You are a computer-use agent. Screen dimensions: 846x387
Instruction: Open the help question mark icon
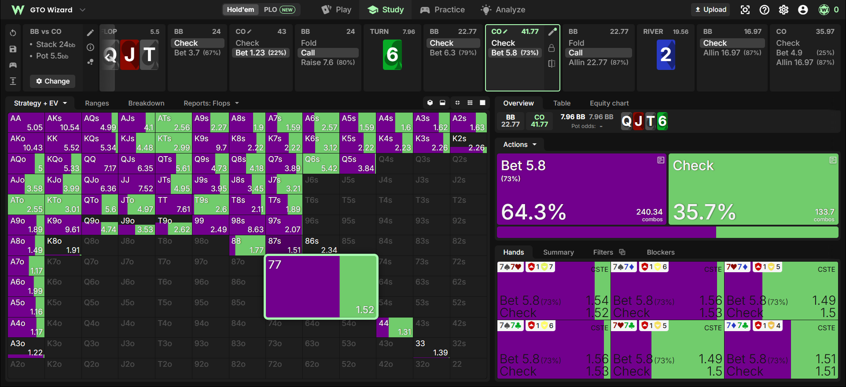pyautogui.click(x=765, y=10)
